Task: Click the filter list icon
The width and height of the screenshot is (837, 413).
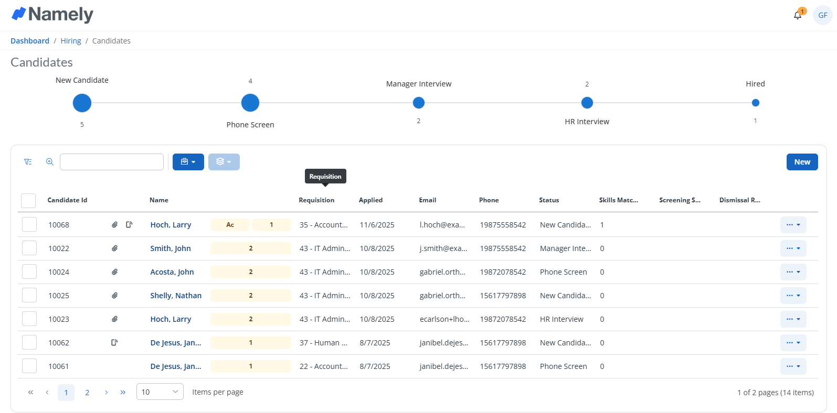Action: point(28,162)
